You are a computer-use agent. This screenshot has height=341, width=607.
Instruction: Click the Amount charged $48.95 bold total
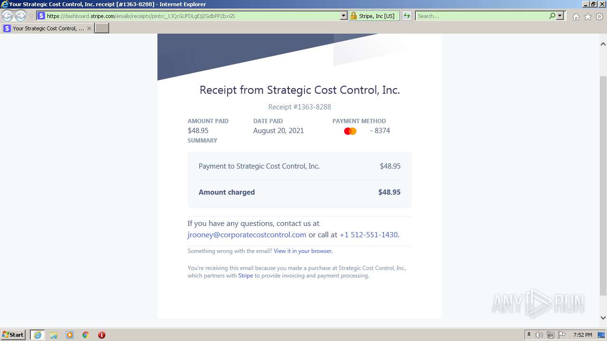coord(389,192)
